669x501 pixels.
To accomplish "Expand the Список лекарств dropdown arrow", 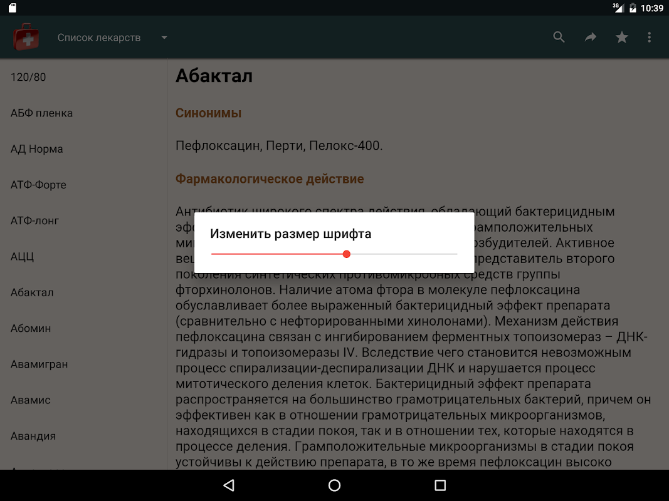I will 164,38.
